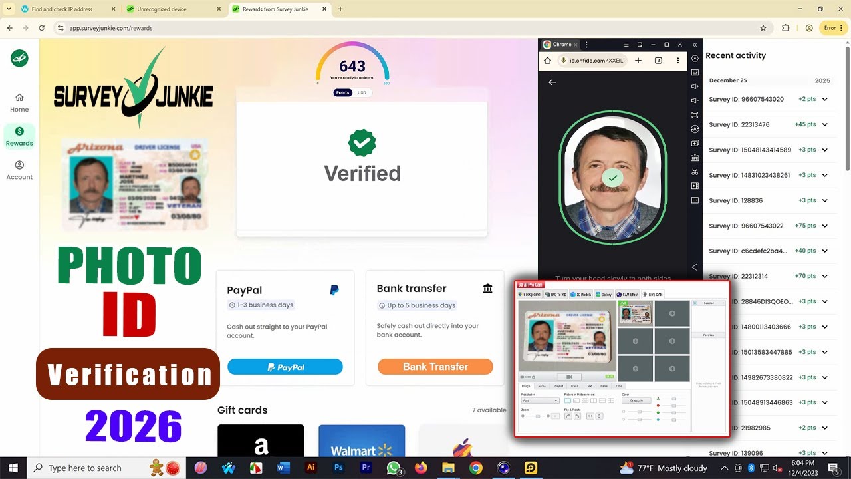Click Walmart gift card tile

[x=362, y=441]
